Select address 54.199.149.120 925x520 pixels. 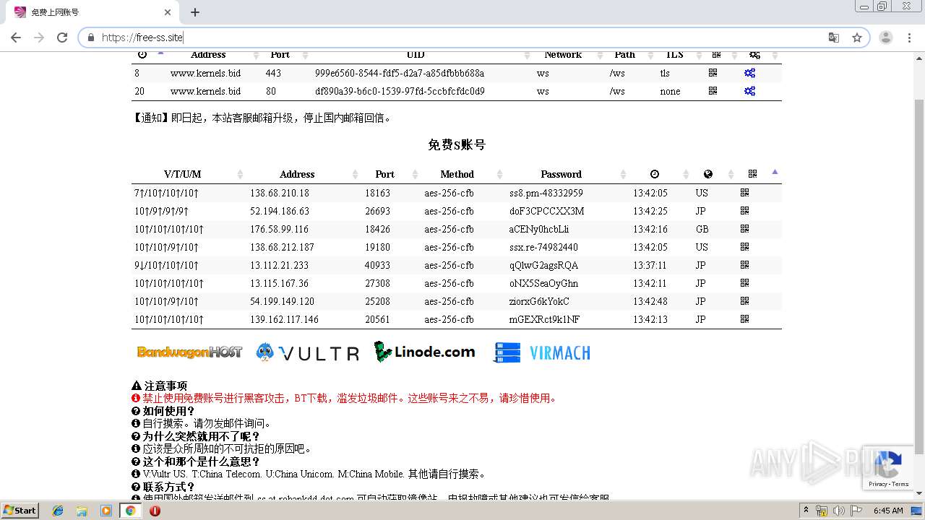[x=282, y=301]
